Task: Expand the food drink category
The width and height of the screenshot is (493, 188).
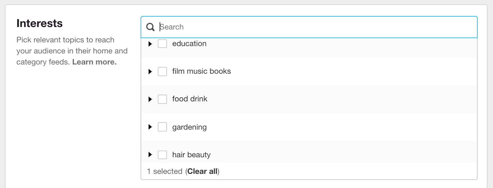Action: 150,99
